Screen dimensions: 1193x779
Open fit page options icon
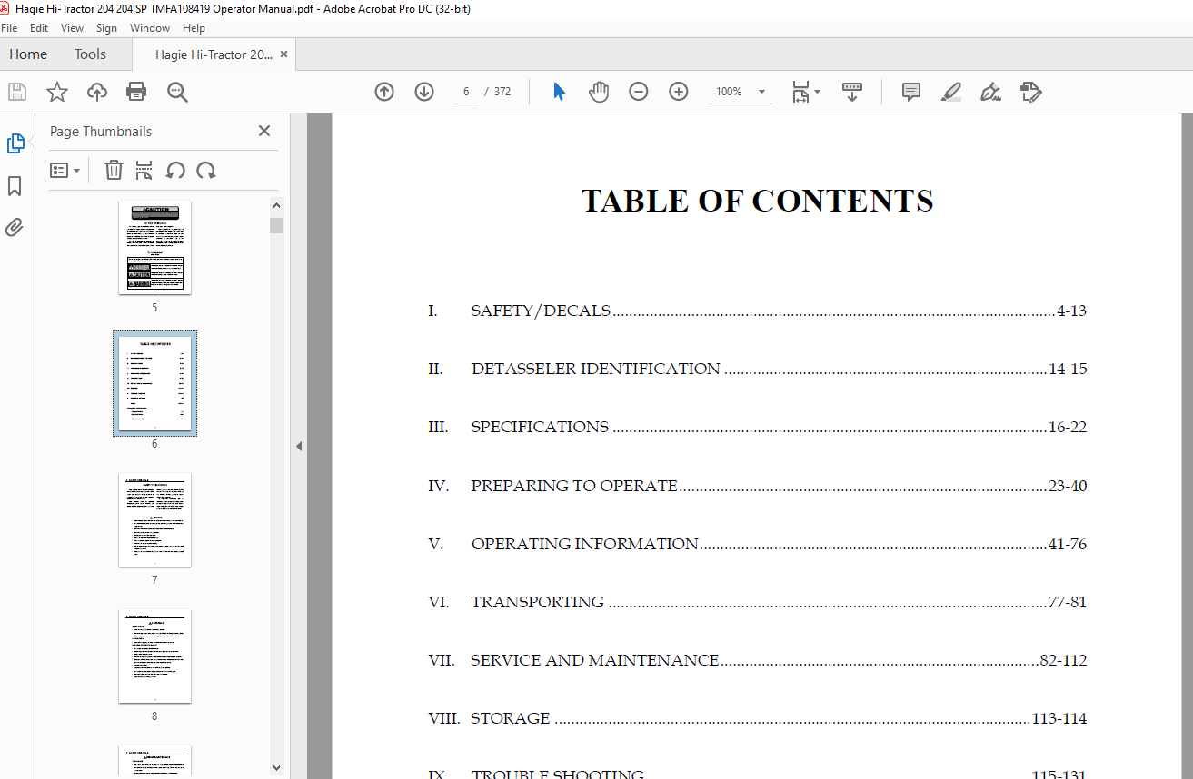pyautogui.click(x=800, y=92)
